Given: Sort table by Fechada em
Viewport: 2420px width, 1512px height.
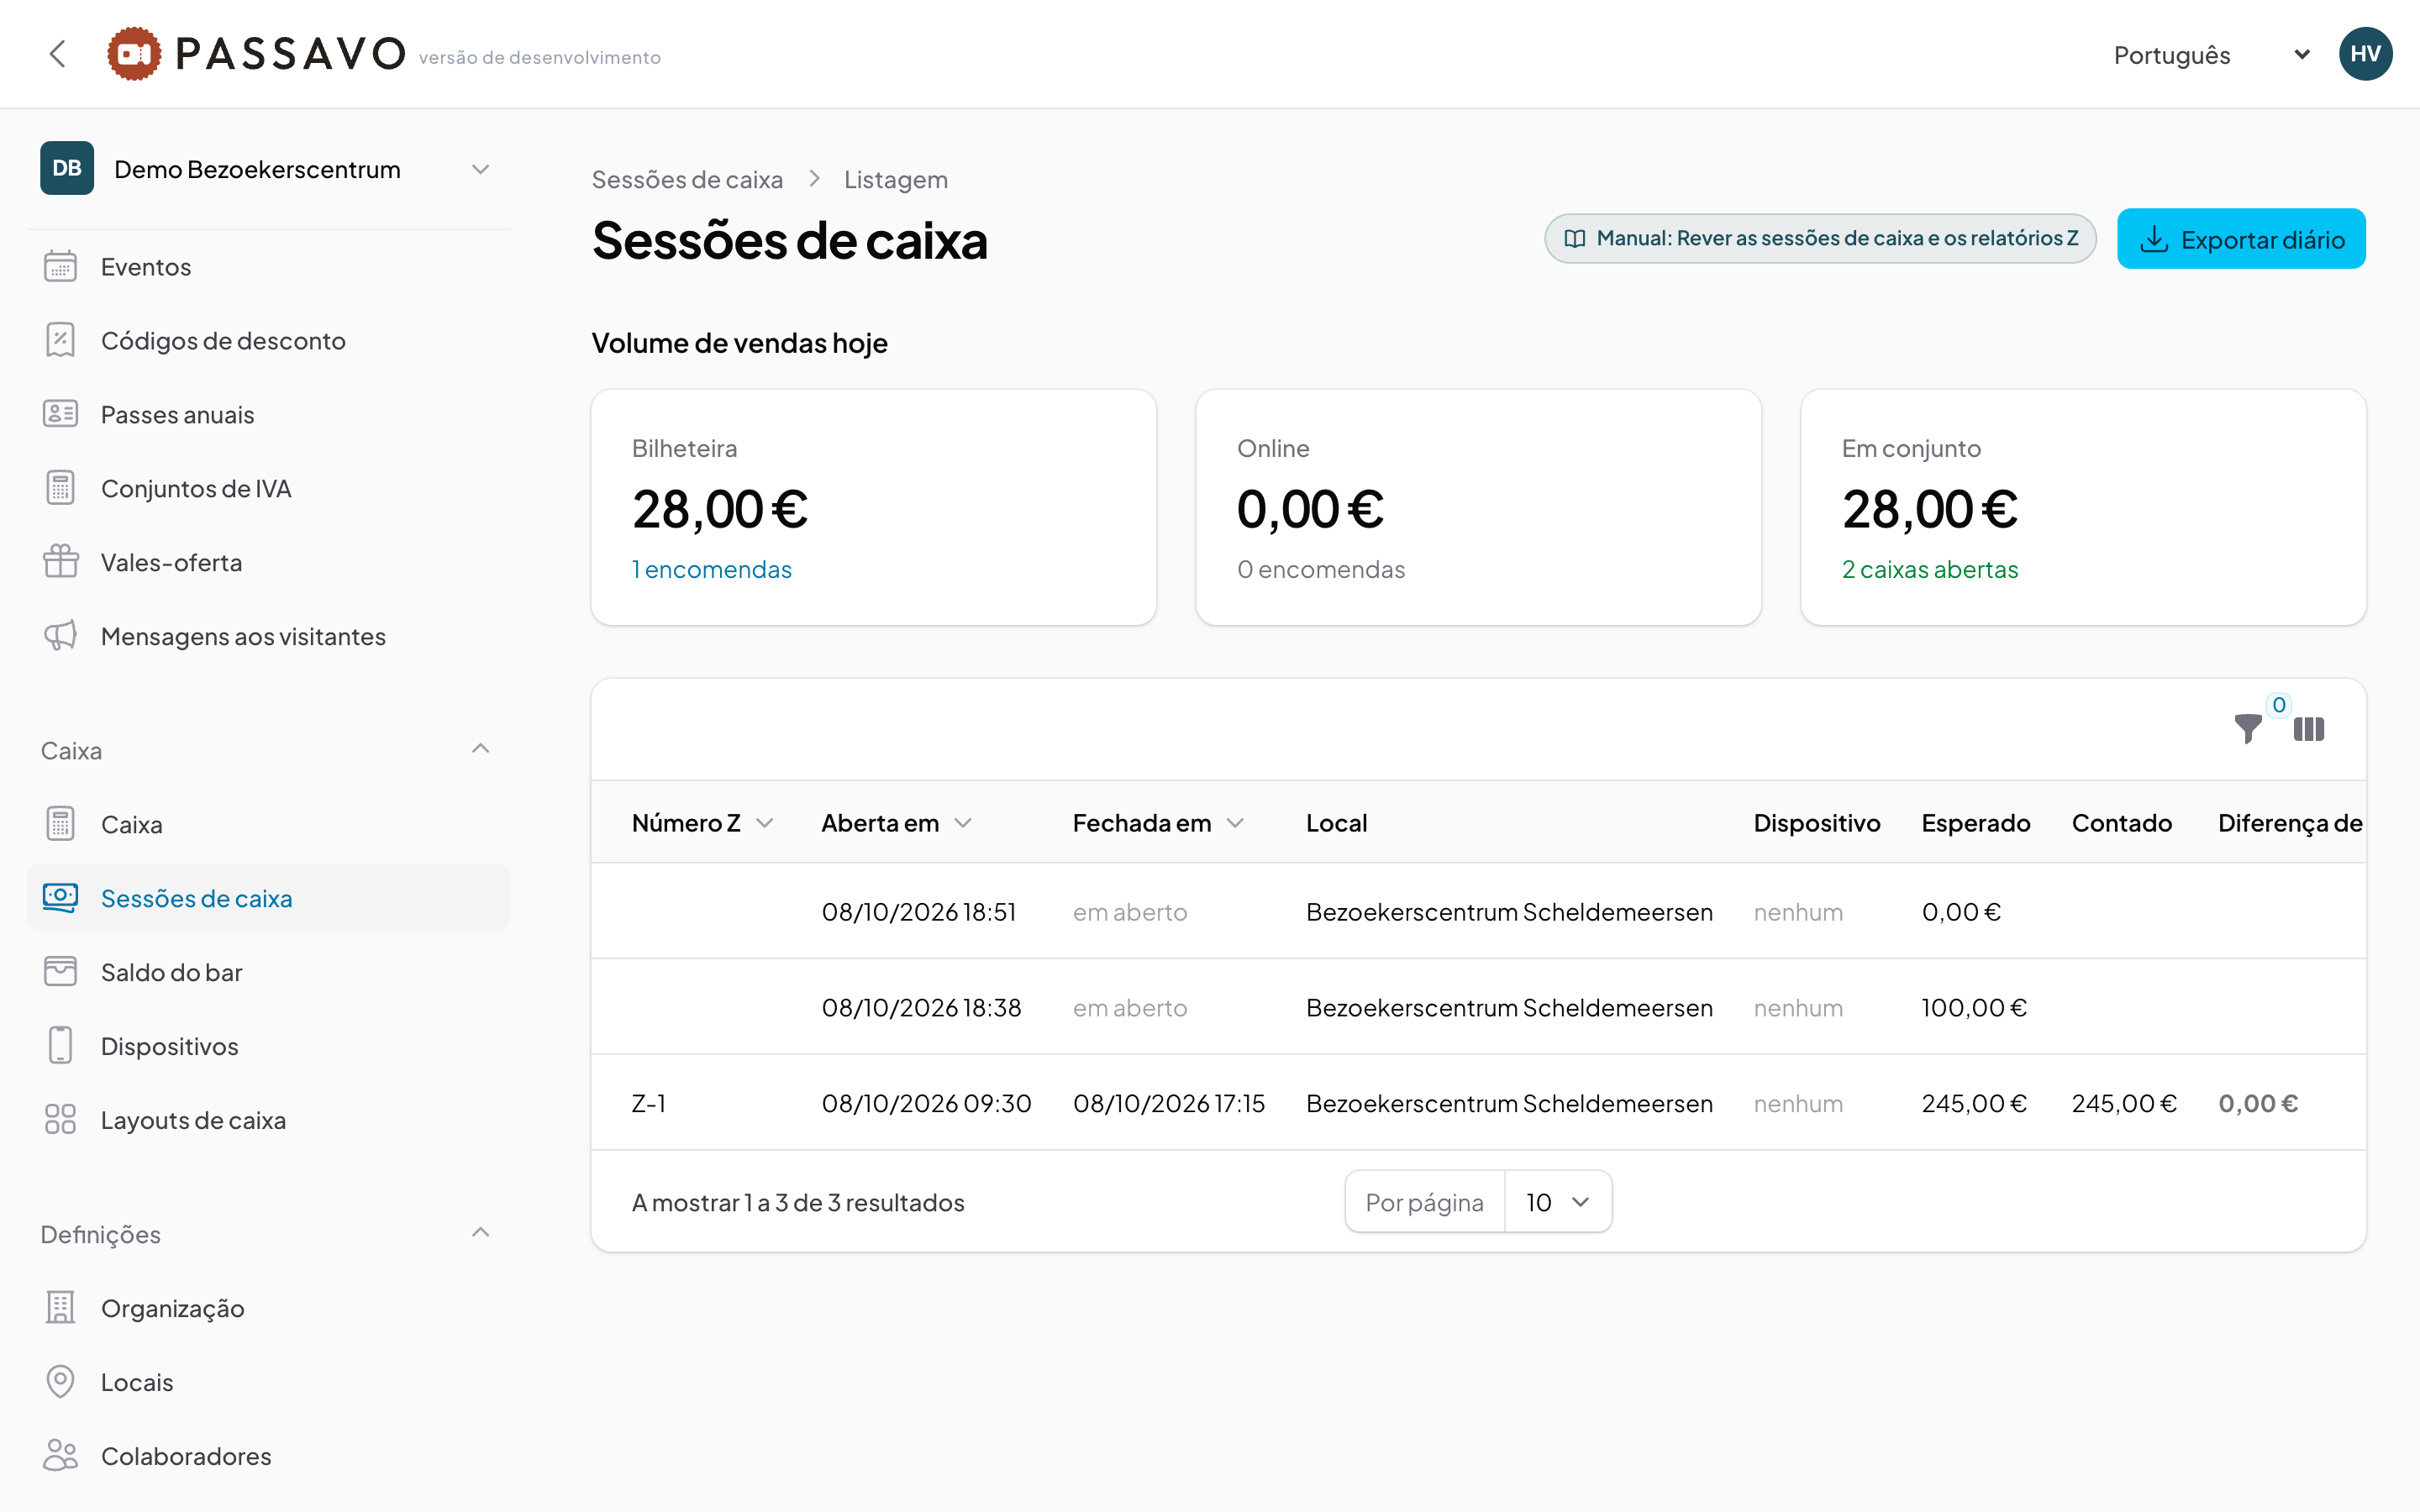Looking at the screenshot, I should pos(1158,823).
